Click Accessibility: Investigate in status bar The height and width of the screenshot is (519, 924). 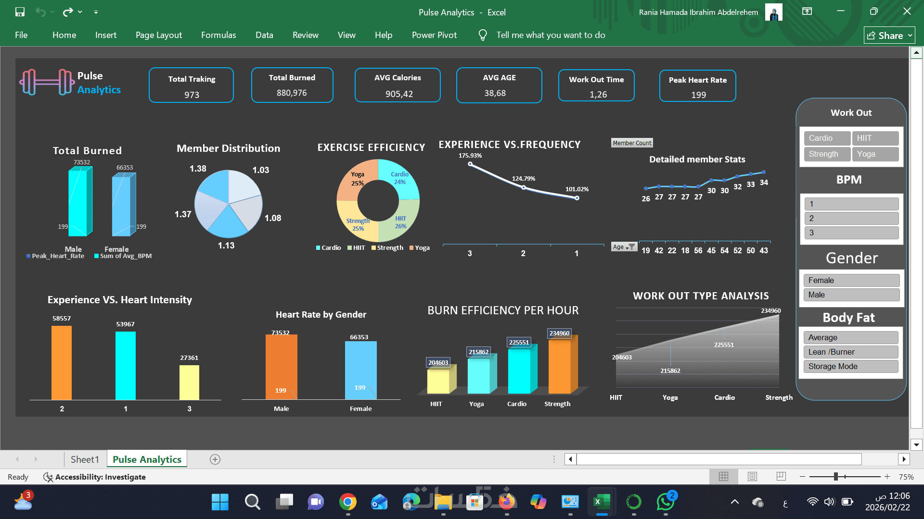point(94,477)
